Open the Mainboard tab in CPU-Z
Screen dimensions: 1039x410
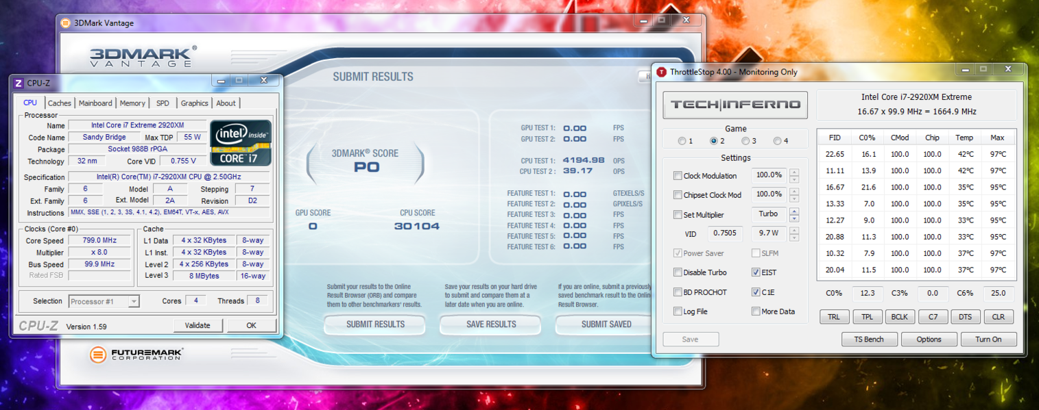pyautogui.click(x=95, y=103)
